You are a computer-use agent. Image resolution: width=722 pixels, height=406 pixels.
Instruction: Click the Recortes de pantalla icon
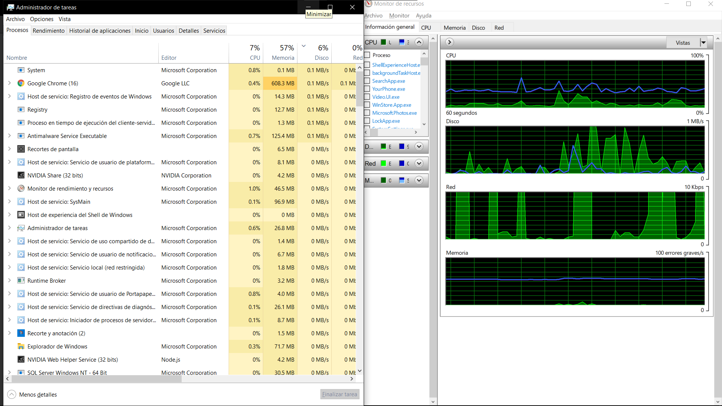point(21,149)
